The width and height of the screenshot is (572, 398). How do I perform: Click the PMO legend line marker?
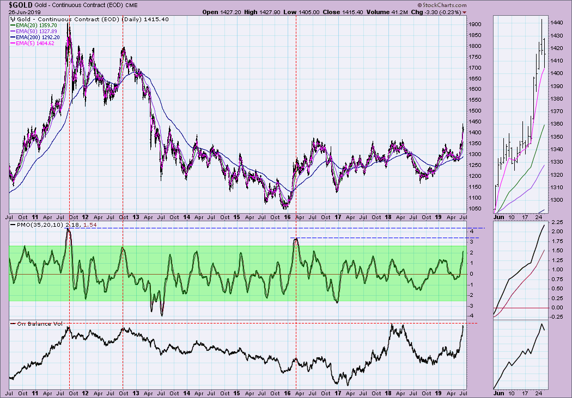click(x=13, y=225)
